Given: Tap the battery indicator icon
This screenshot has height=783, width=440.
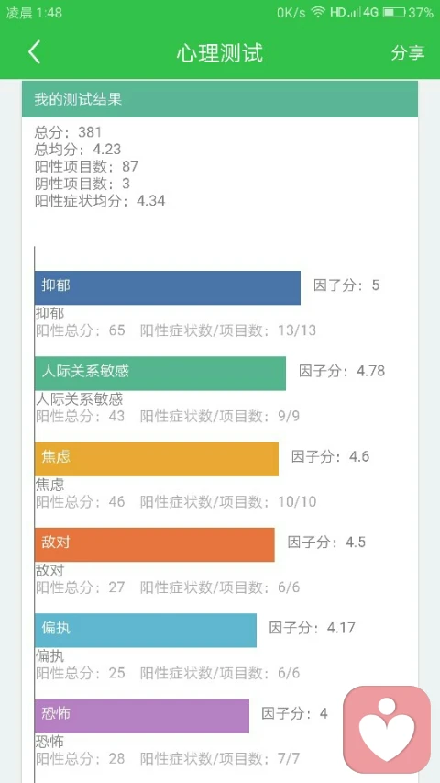Looking at the screenshot, I should point(393,13).
